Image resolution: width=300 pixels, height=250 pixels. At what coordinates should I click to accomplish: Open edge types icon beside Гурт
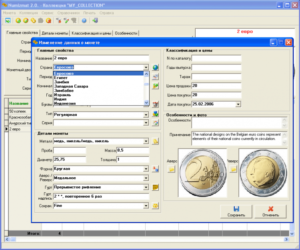coord(155,187)
